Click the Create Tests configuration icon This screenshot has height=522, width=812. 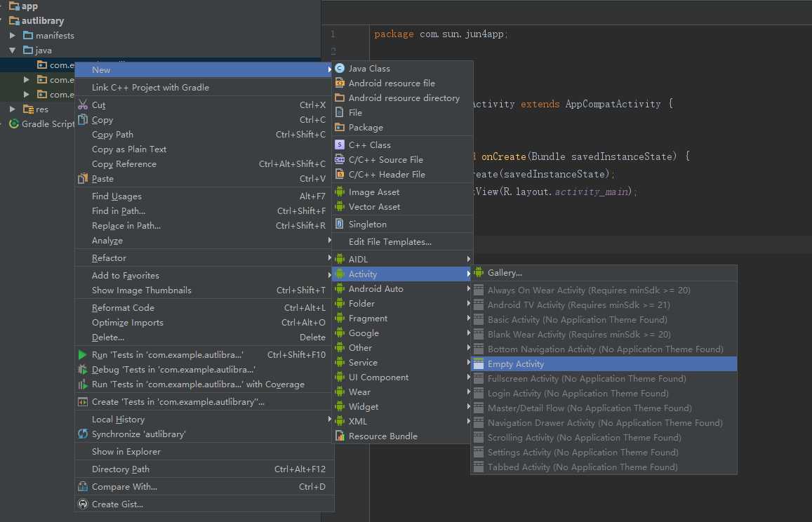[82, 402]
